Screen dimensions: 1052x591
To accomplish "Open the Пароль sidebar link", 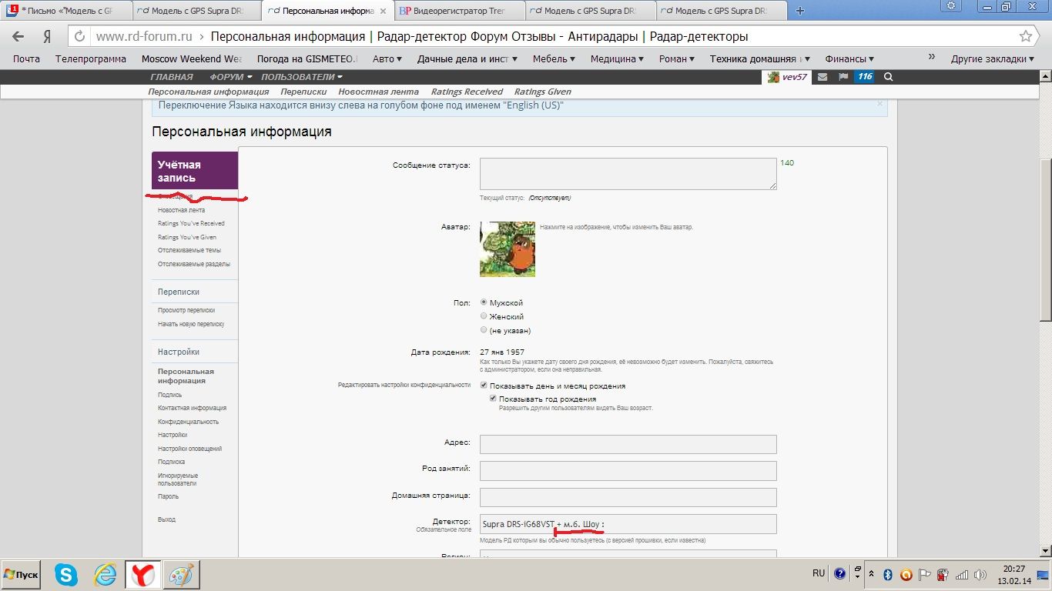I will (x=168, y=496).
